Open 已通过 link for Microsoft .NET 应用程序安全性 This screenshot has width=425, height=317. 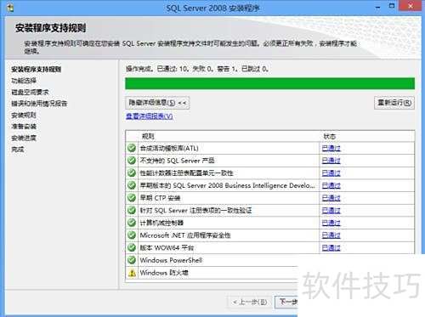(331, 235)
